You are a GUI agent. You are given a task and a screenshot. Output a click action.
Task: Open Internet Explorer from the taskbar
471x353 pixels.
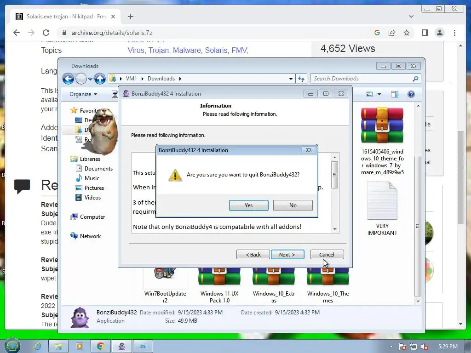(x=37, y=346)
